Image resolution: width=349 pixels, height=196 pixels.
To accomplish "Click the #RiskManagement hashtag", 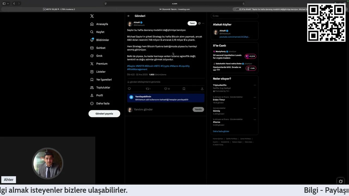I will tap(137, 69).
